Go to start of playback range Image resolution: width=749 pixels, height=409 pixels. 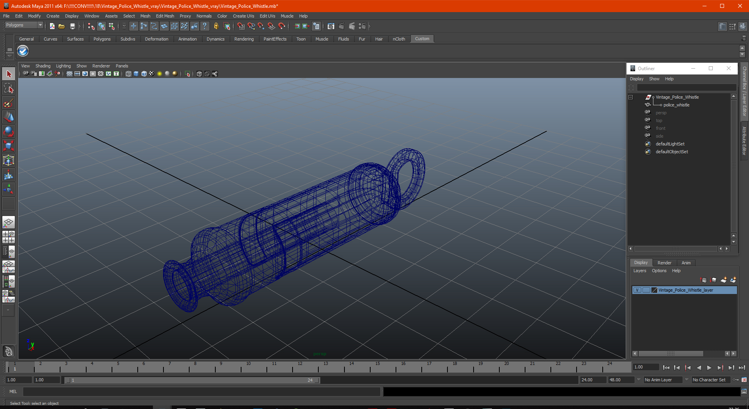coord(666,367)
